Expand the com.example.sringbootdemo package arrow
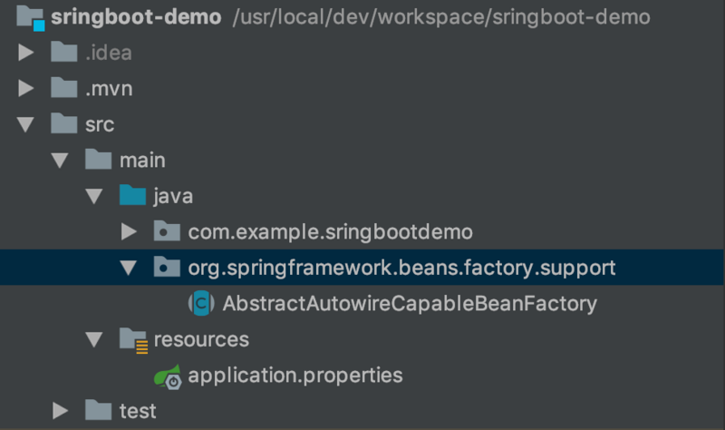 128,231
